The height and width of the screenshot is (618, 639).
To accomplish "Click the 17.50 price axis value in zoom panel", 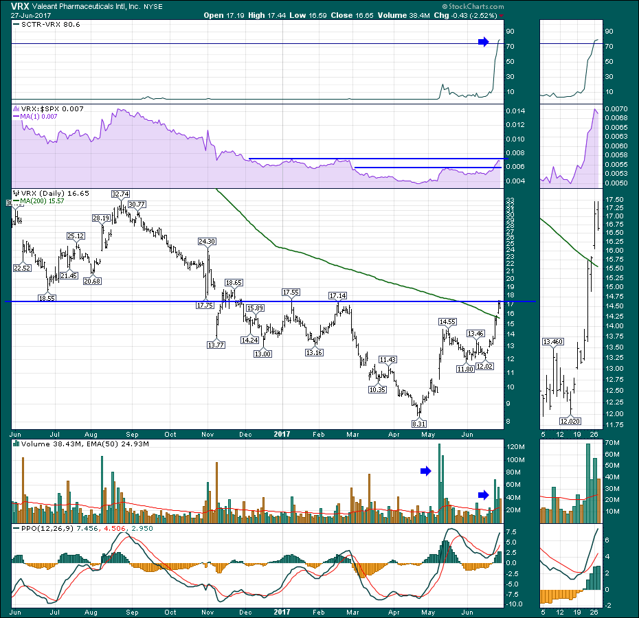I will [x=614, y=200].
